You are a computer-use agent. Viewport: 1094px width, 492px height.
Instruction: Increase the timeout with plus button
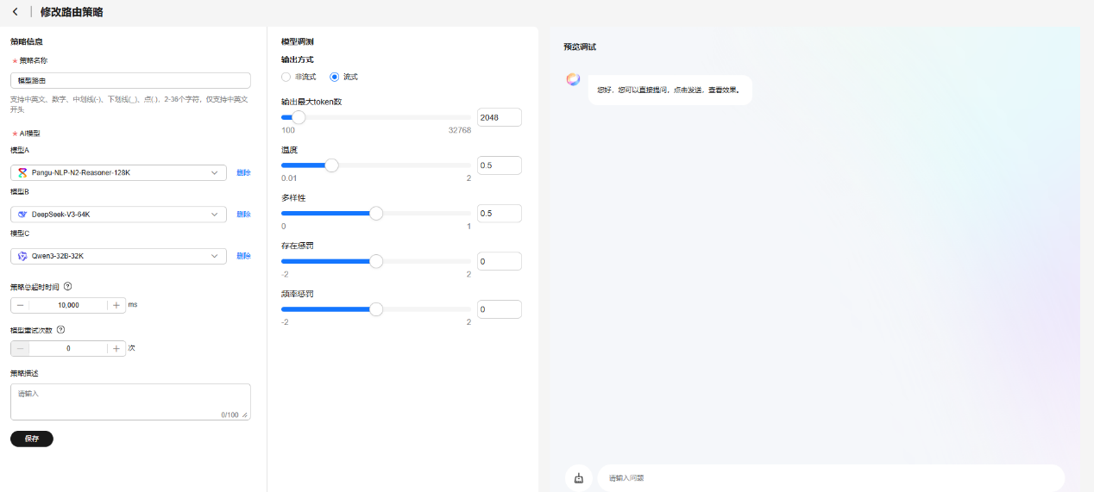tap(116, 305)
